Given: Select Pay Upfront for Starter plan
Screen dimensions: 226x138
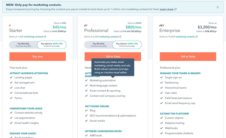Looking at the screenshot, I should (x=52, y=45).
